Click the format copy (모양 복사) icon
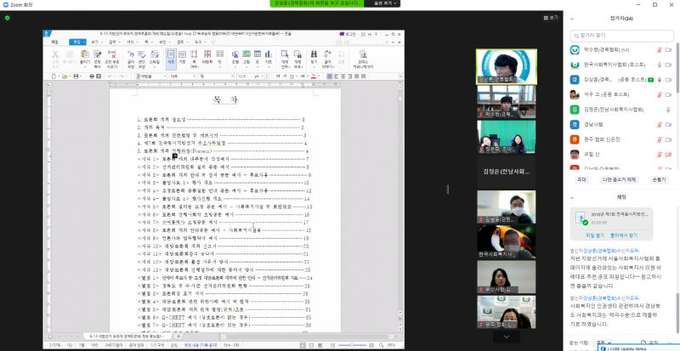 pyautogui.click(x=98, y=54)
